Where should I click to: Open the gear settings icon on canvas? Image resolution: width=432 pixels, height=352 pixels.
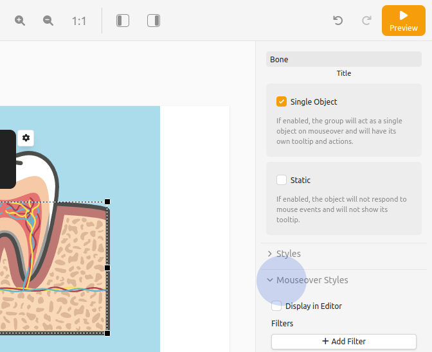click(x=26, y=138)
